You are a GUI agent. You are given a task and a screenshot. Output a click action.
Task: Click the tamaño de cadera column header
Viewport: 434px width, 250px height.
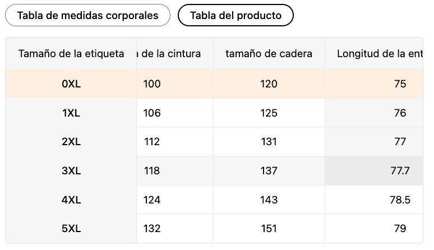pyautogui.click(x=269, y=53)
